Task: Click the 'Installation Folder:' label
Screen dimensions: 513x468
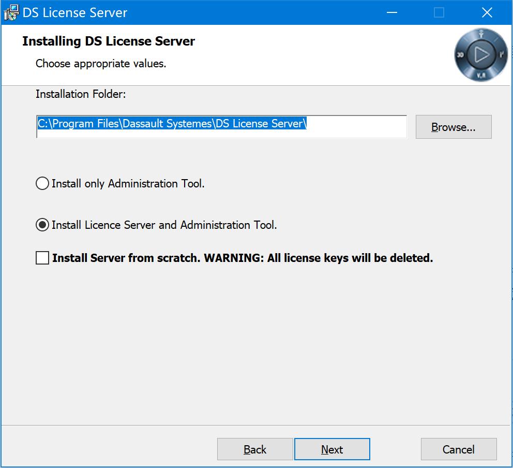Action: coord(81,94)
